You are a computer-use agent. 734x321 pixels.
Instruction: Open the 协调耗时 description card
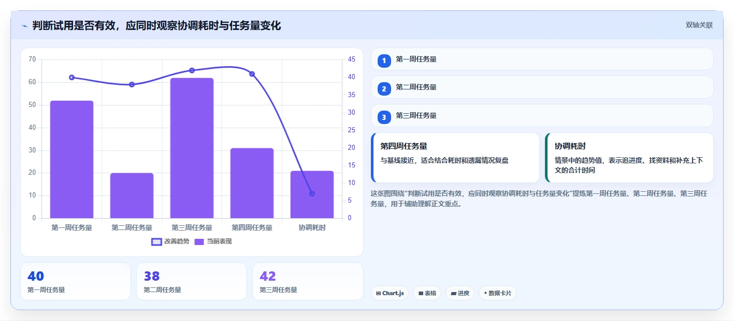(x=629, y=158)
